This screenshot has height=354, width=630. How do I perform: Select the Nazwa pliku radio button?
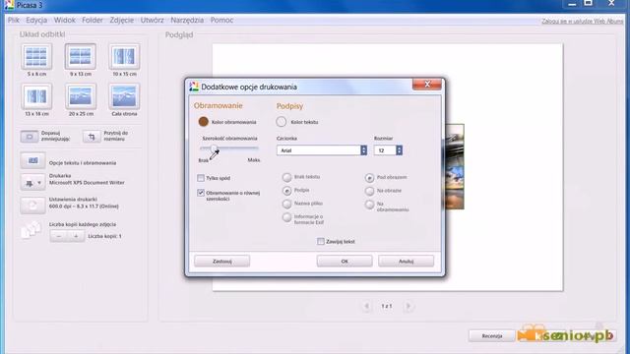(286, 204)
